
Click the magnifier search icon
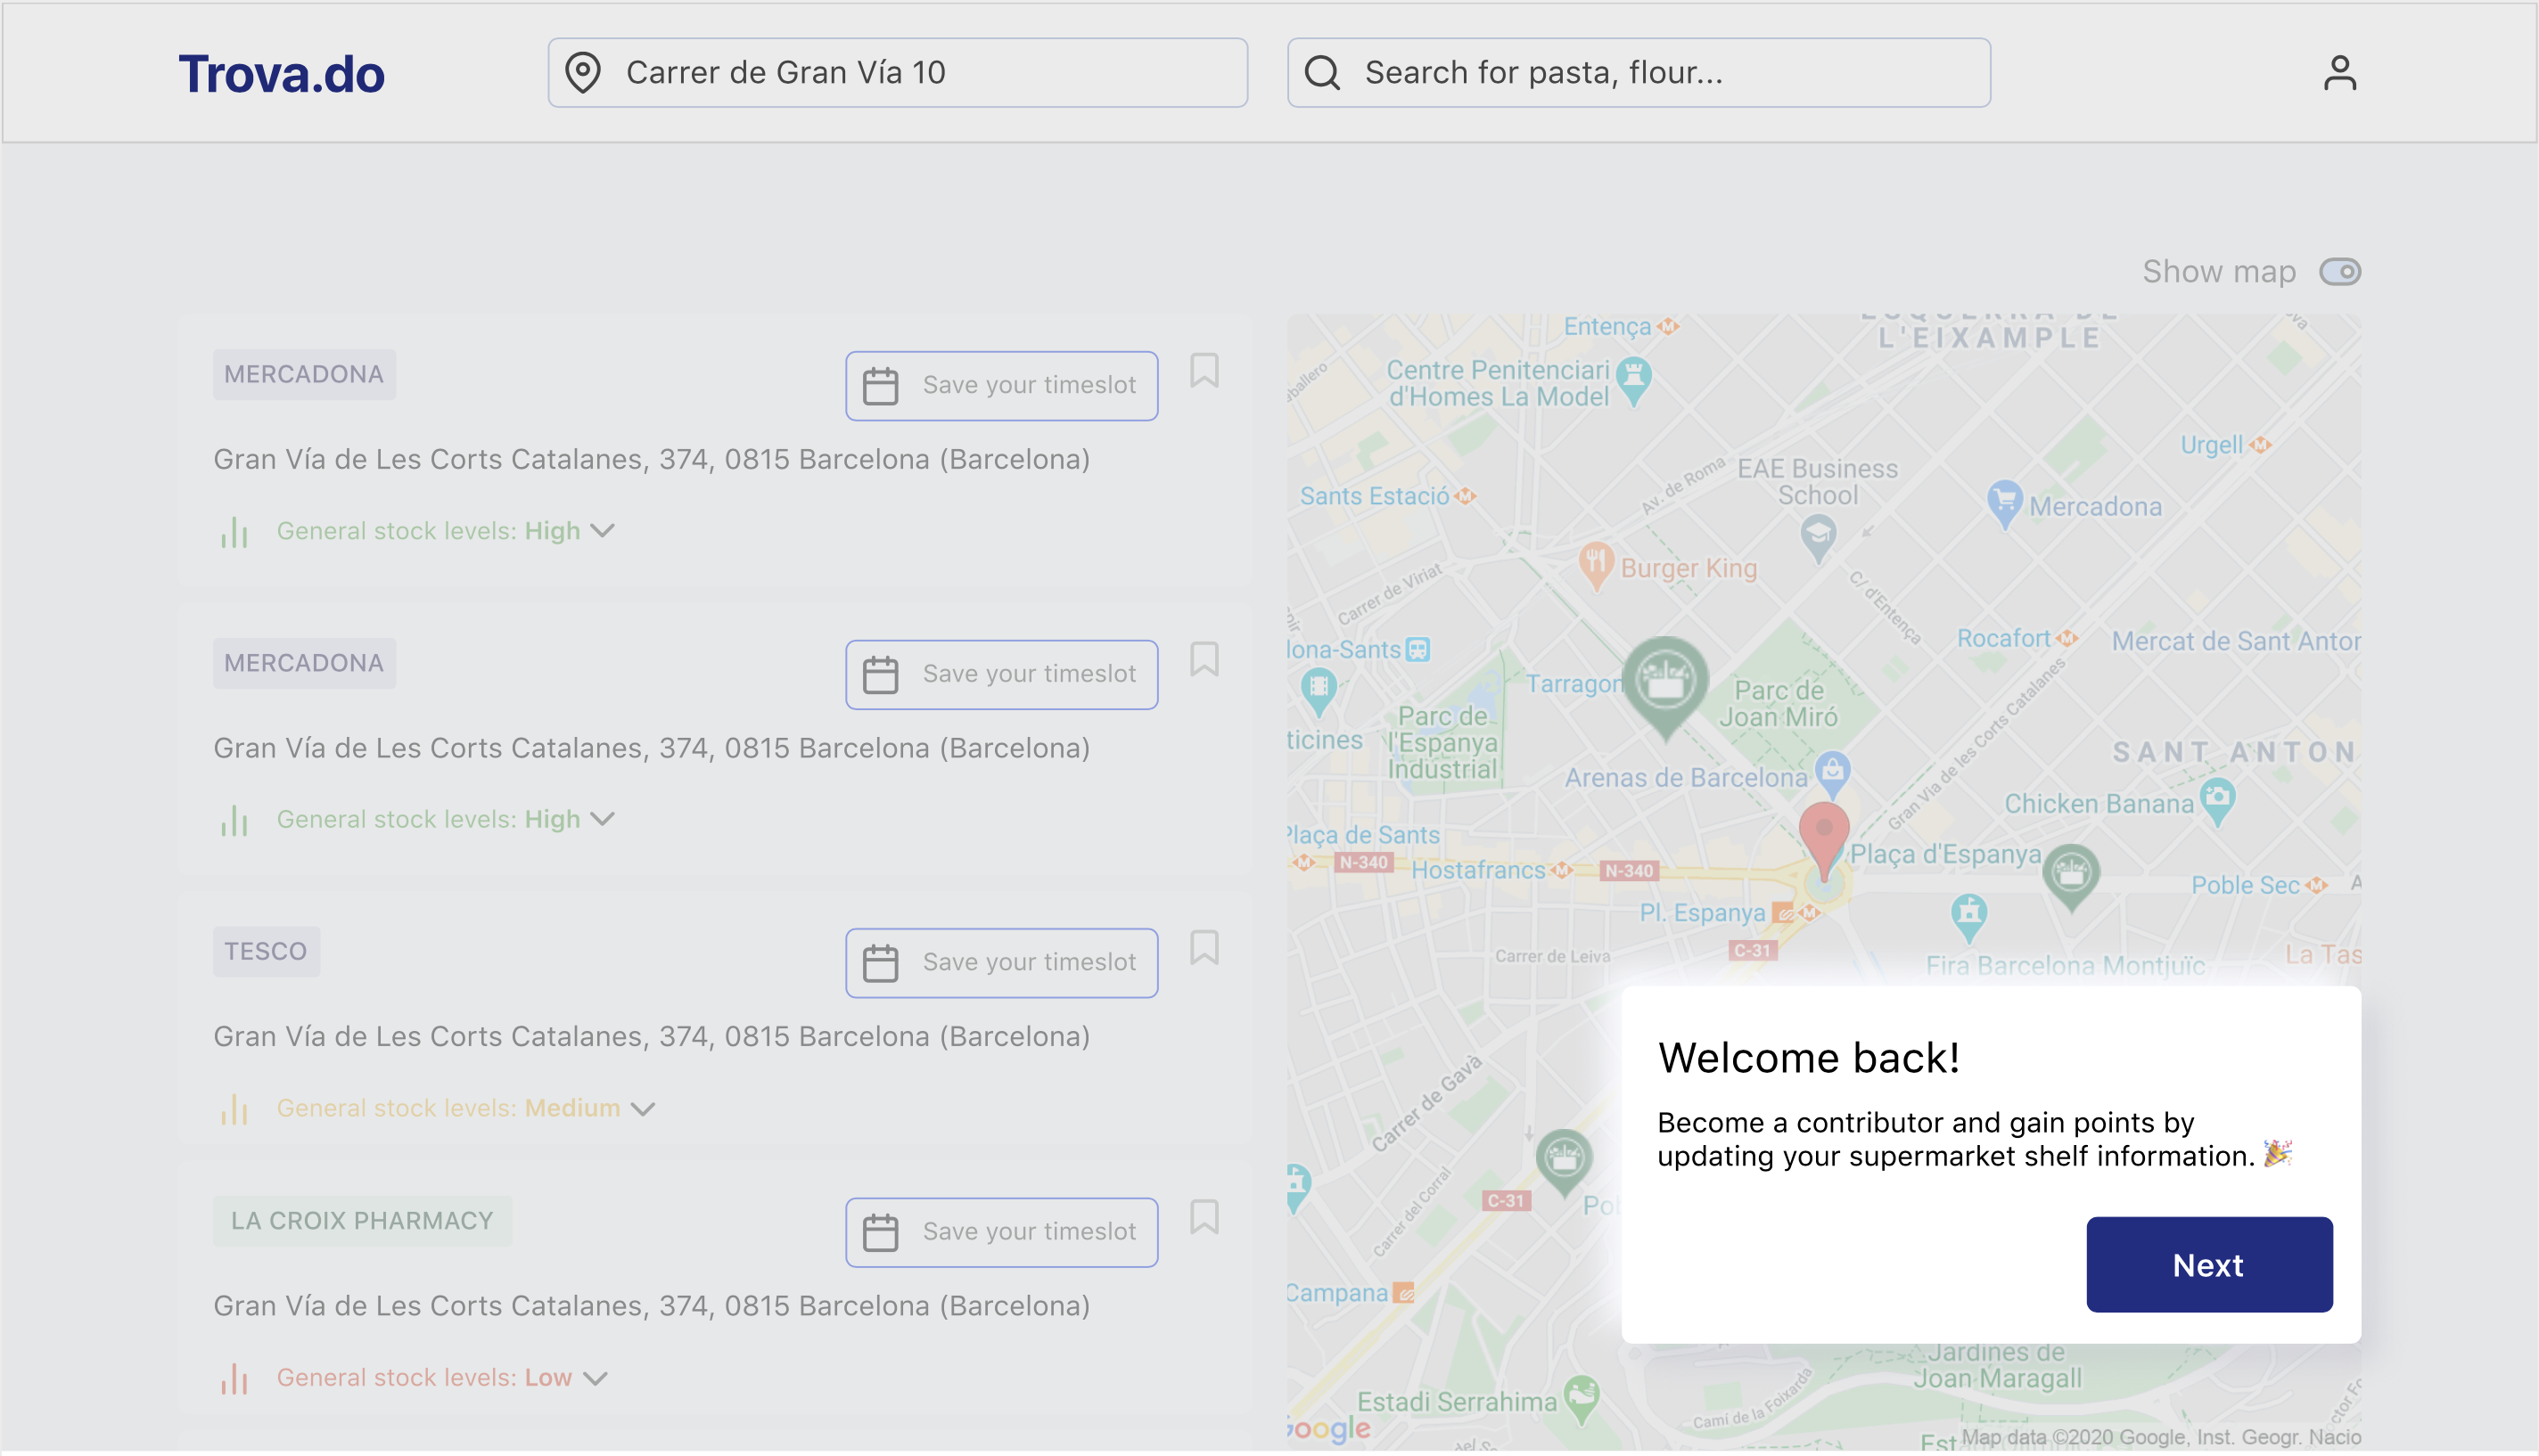pyautogui.click(x=1322, y=72)
